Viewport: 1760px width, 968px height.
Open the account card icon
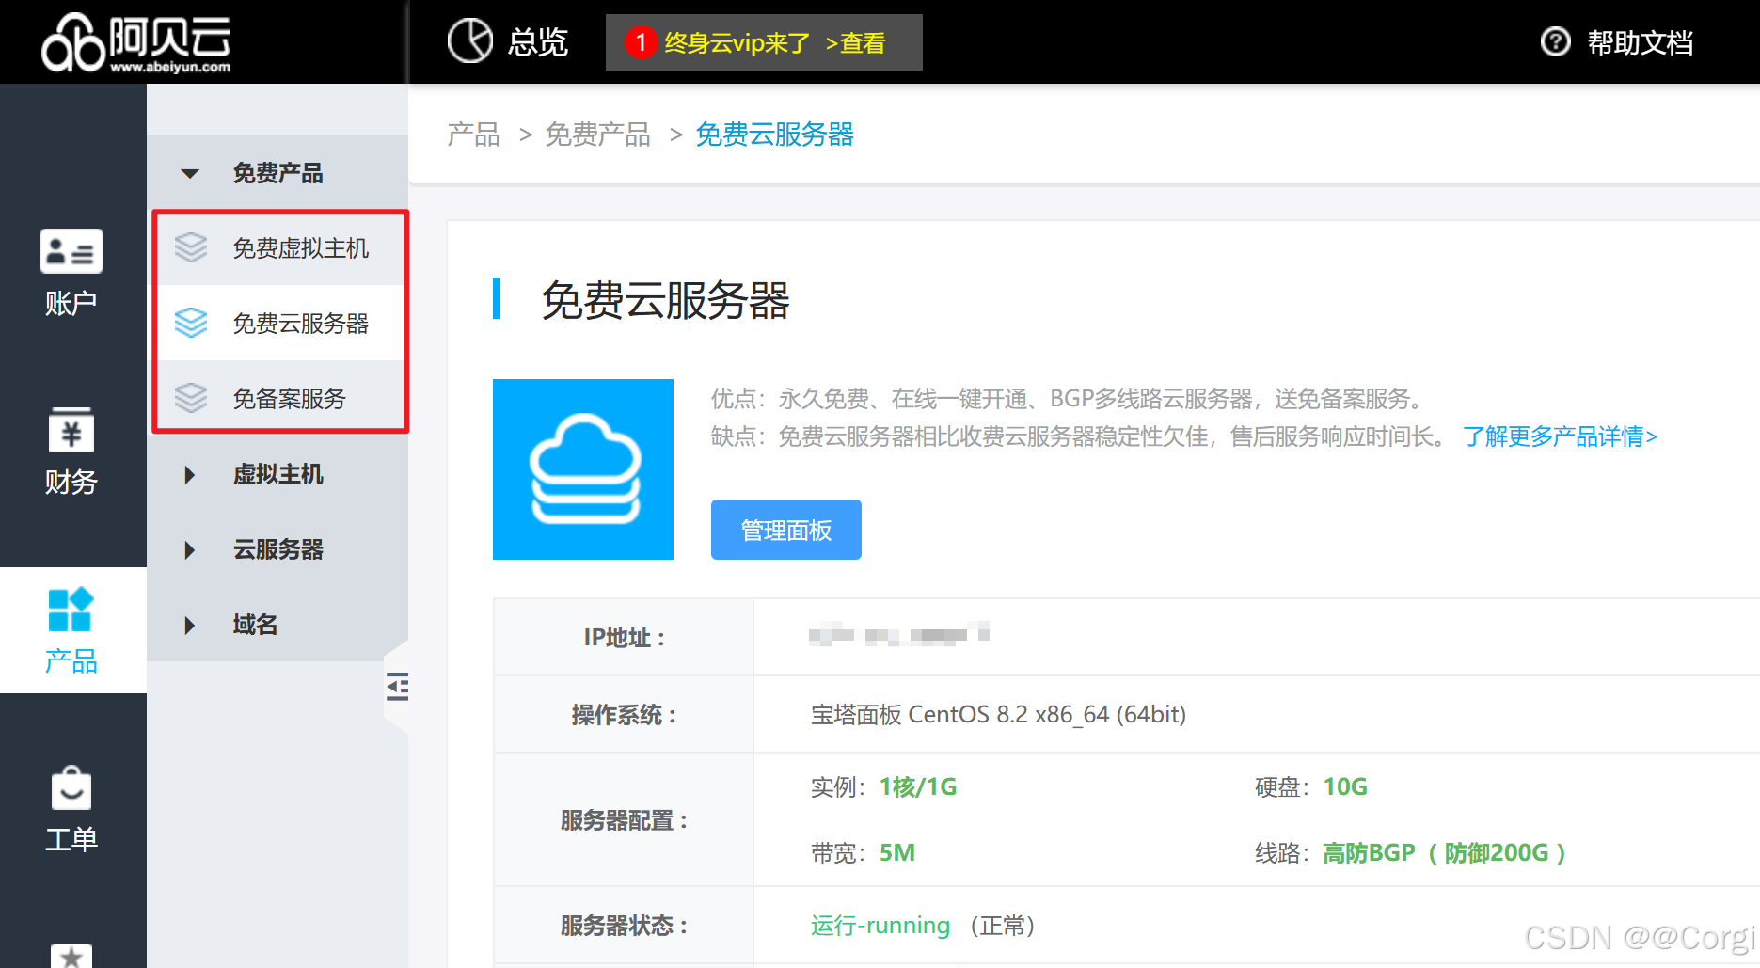click(x=71, y=251)
